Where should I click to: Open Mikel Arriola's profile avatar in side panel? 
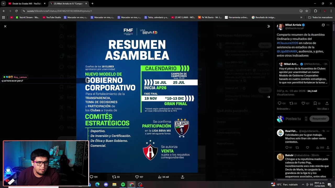click(280, 27)
